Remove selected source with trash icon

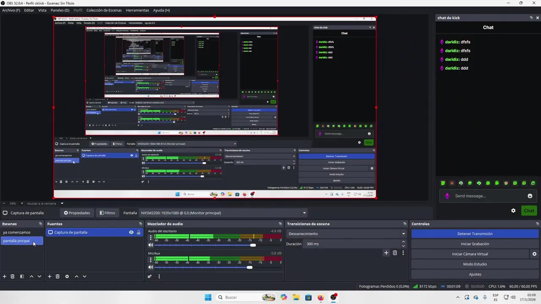click(x=57, y=277)
